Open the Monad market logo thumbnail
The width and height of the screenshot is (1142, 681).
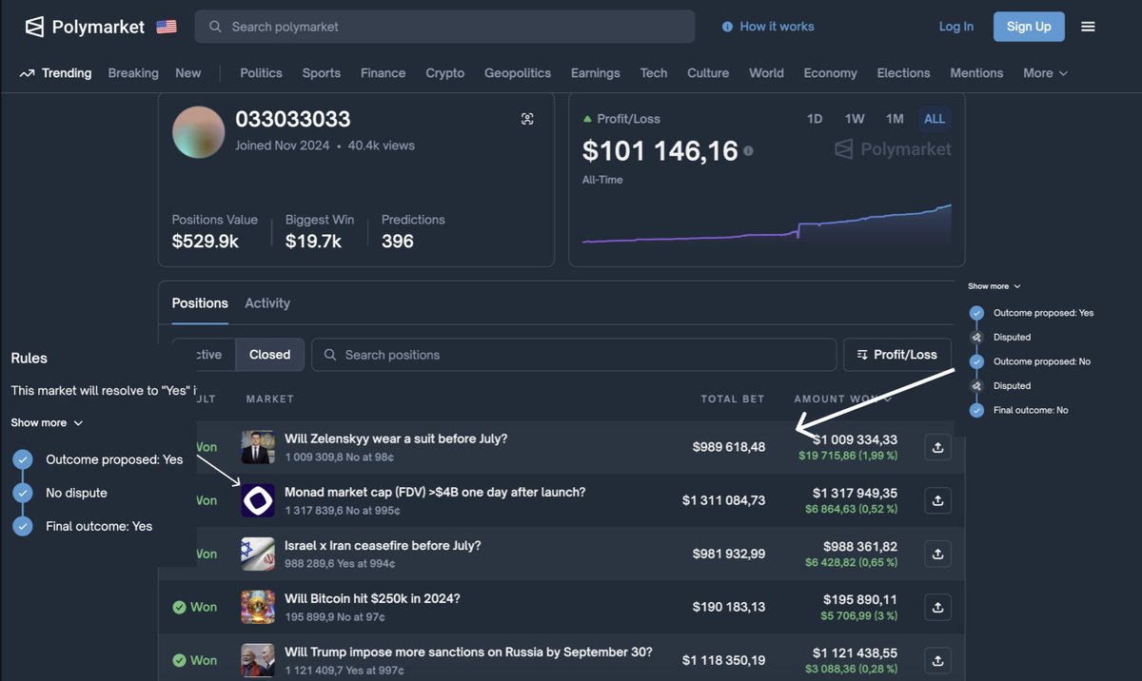(258, 500)
